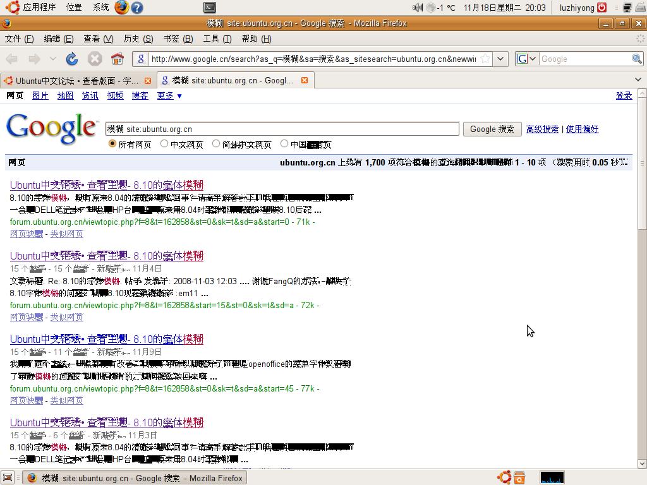This screenshot has height=485, width=647.
Task: Click the page scrollbar down arrow
Action: pos(642,464)
